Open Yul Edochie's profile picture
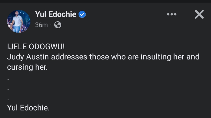Screen dimensions: 211x118 18,22
